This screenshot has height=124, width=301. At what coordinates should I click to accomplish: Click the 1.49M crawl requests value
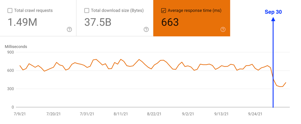(22, 22)
